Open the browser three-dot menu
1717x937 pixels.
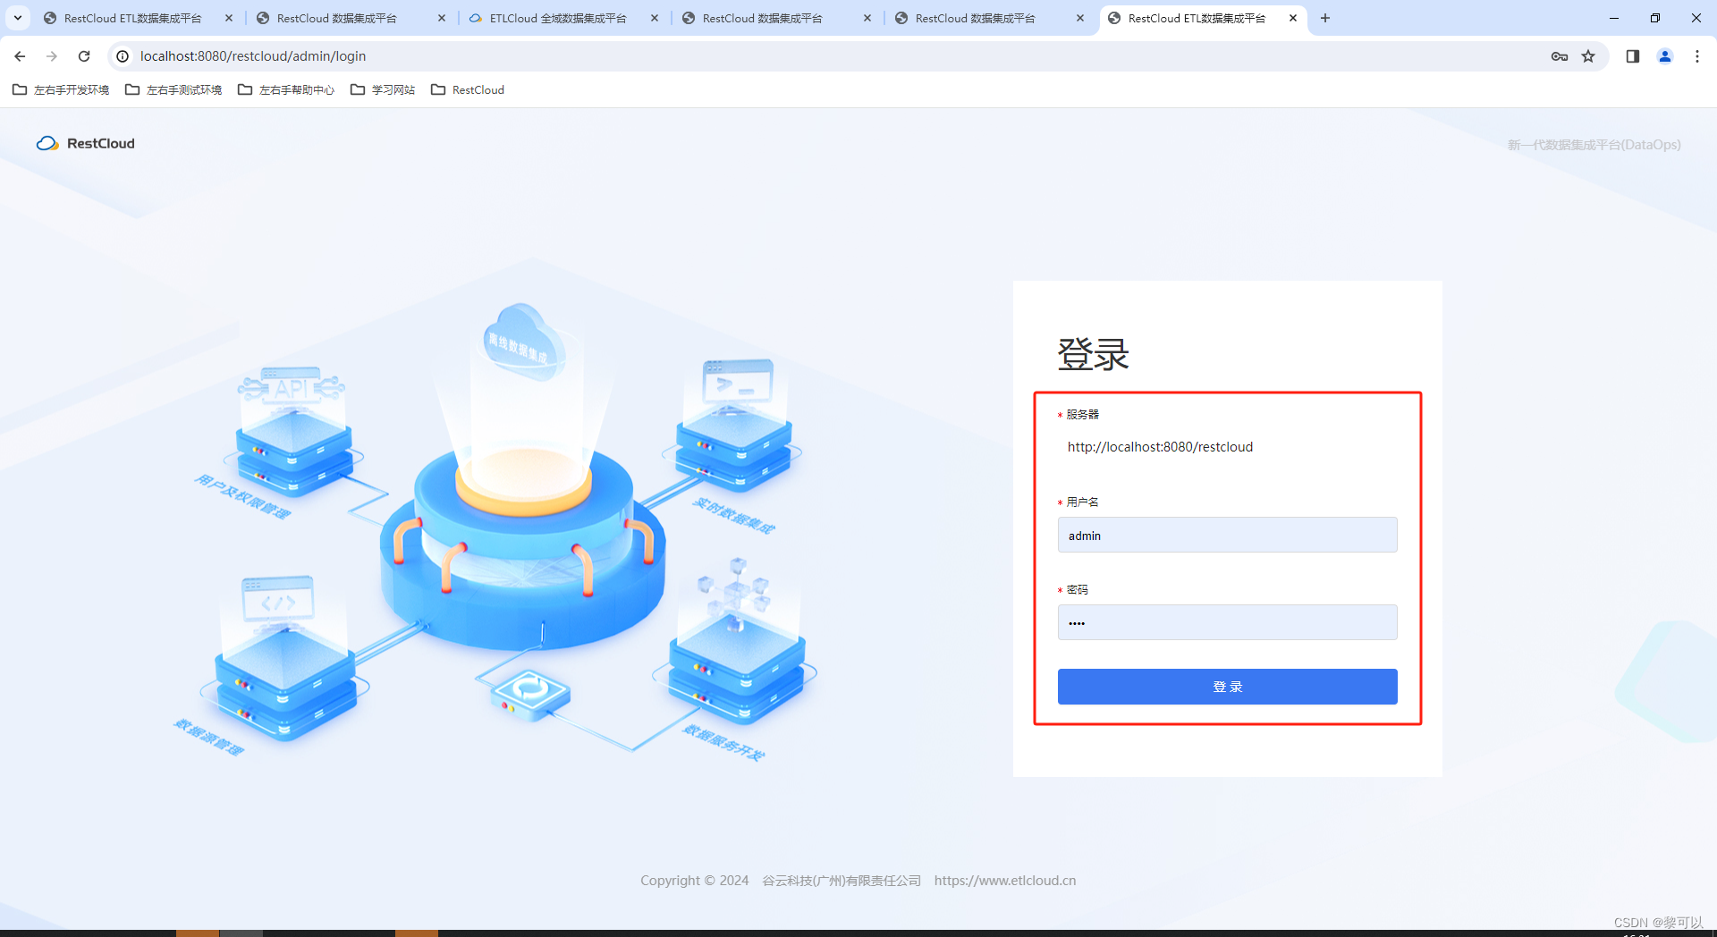1697,55
